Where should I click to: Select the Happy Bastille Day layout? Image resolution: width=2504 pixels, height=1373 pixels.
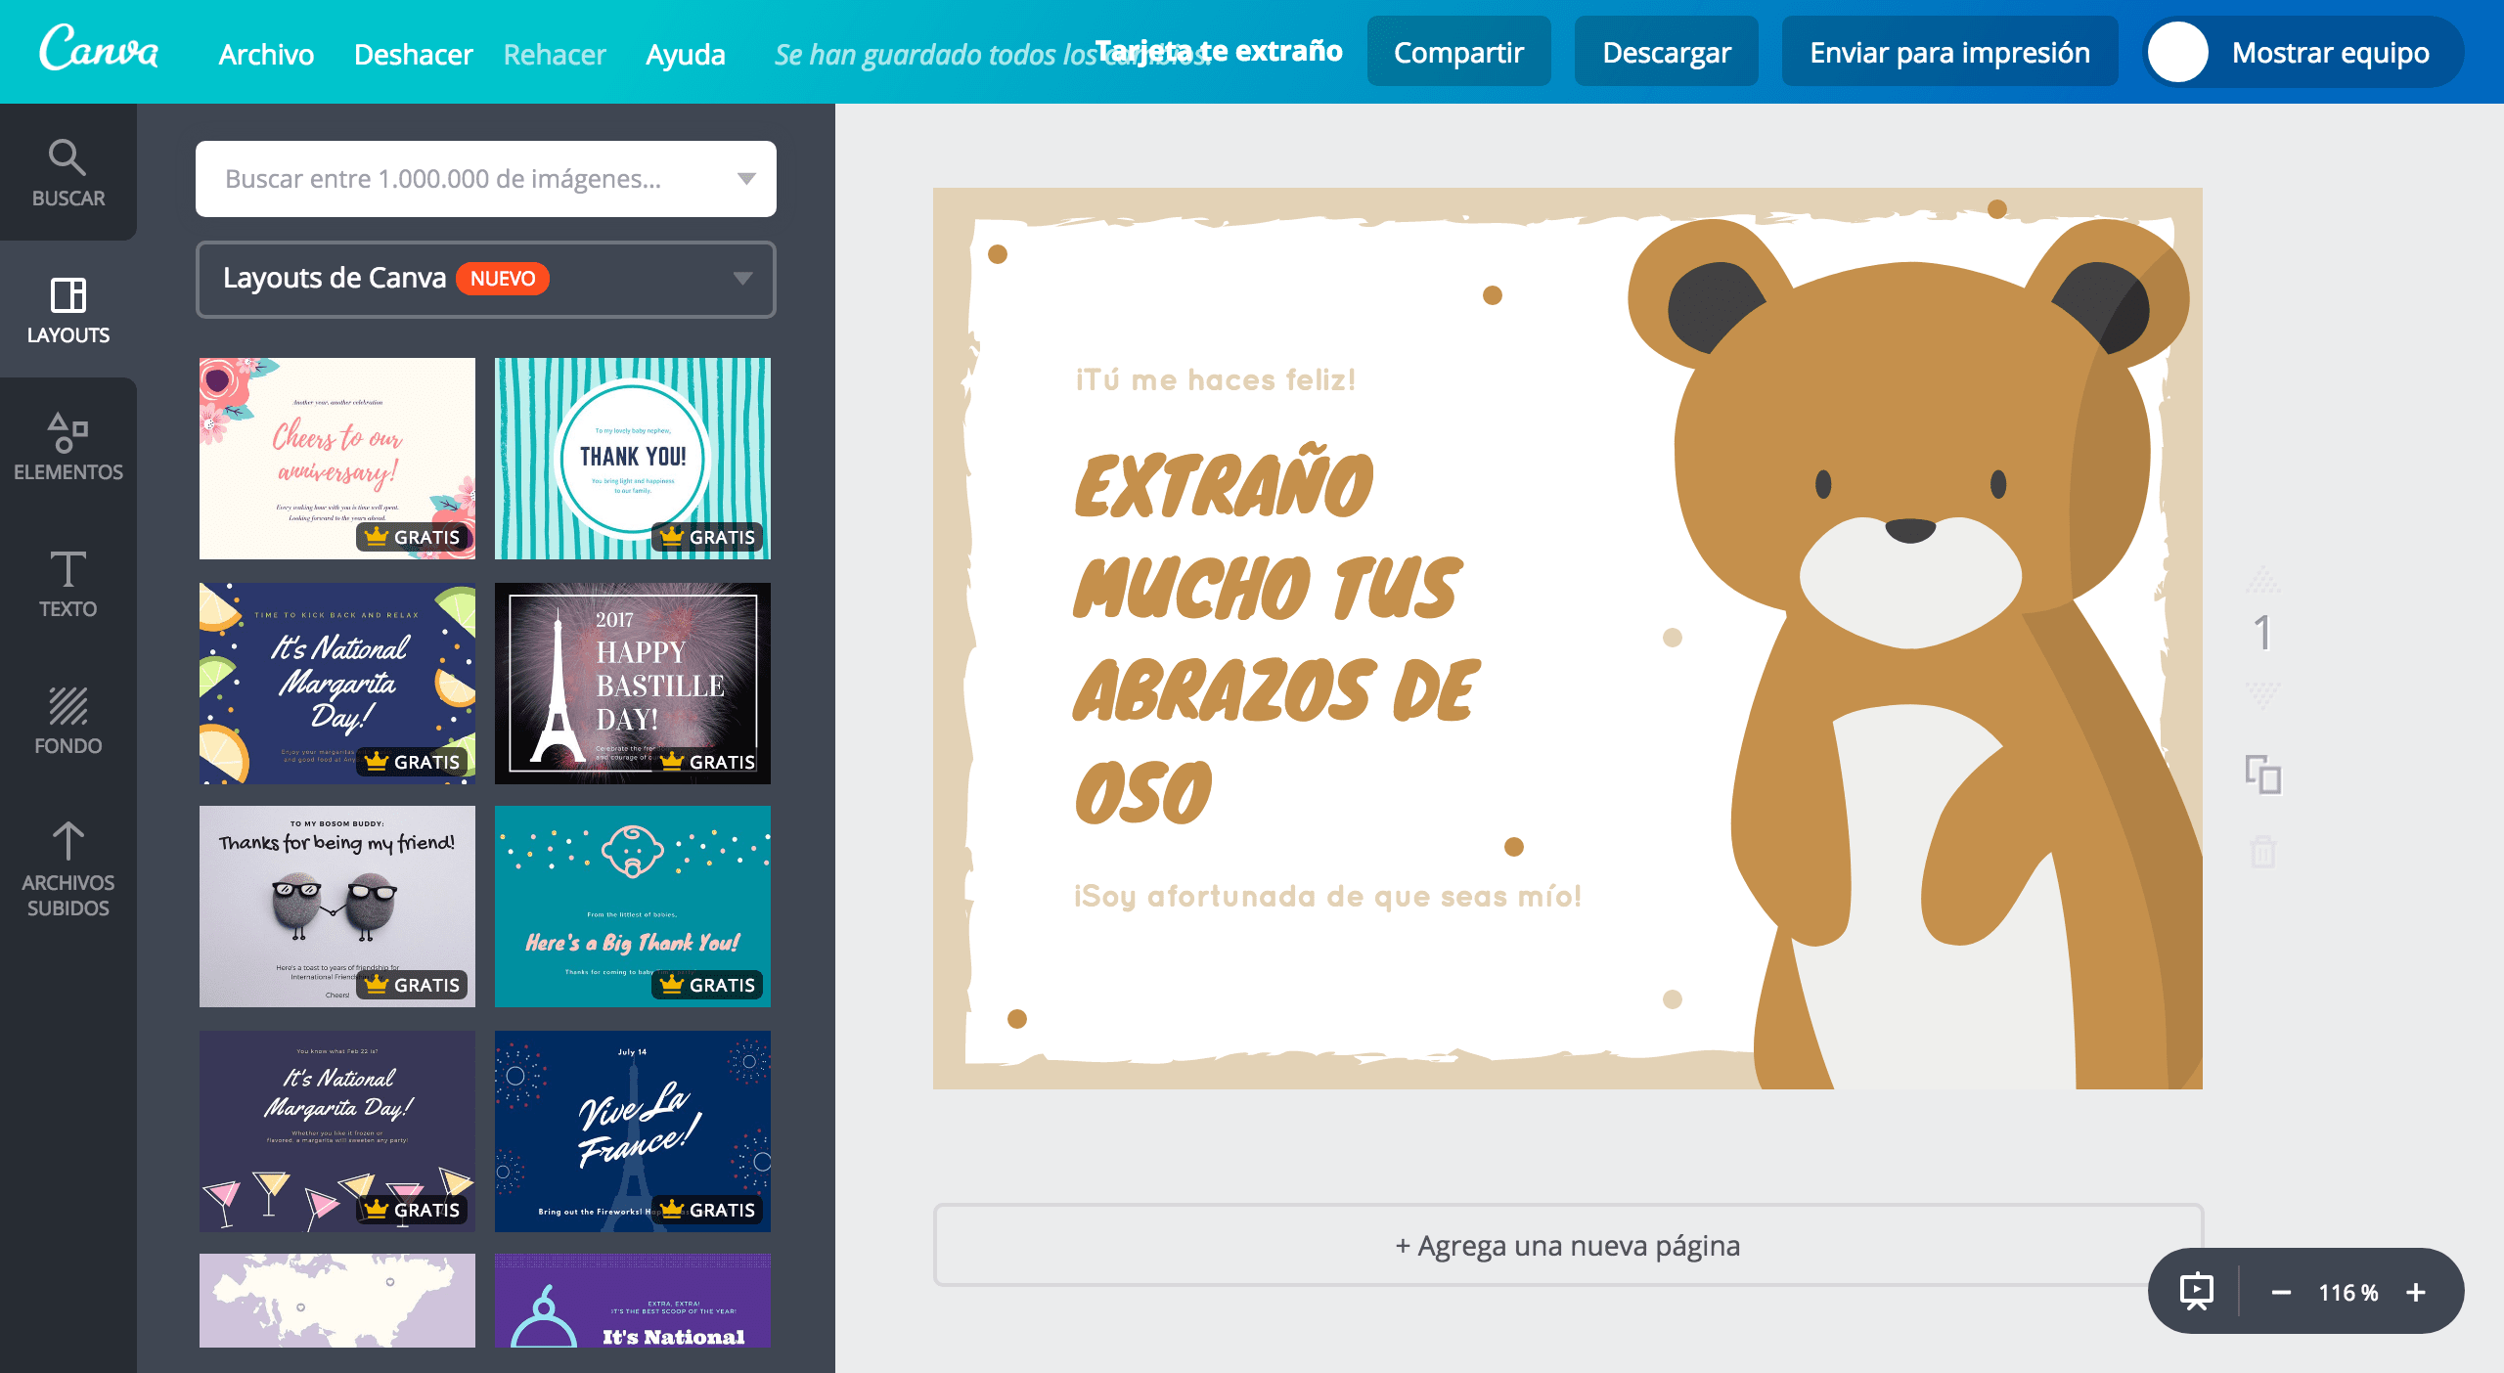tap(633, 684)
